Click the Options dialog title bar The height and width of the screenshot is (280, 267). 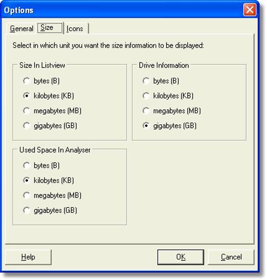[x=105, y=10]
